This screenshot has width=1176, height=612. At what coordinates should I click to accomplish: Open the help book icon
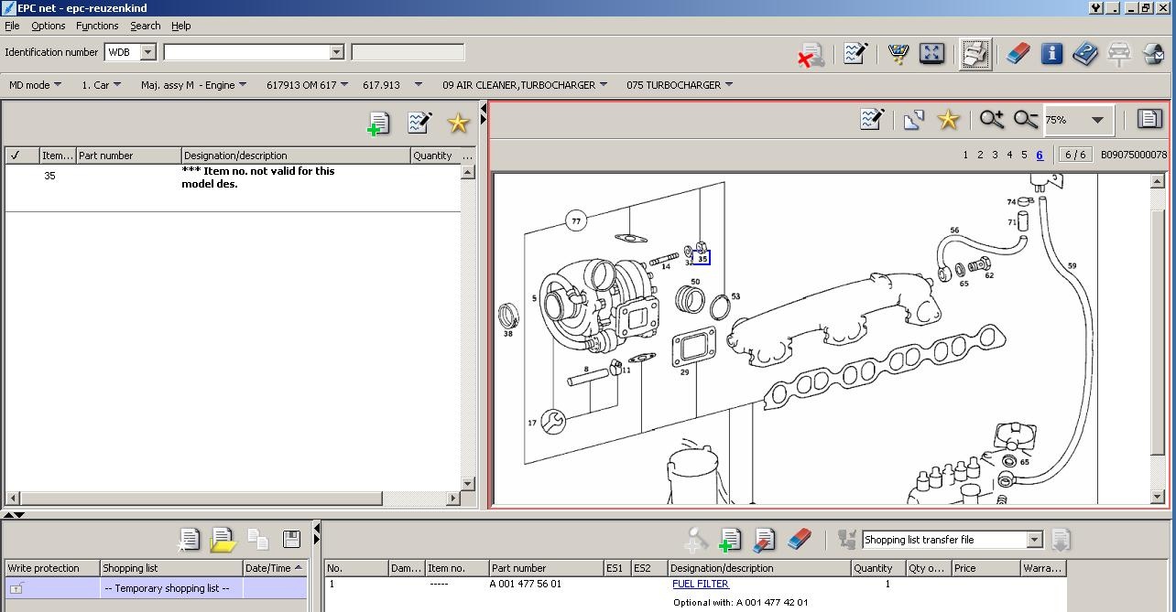point(1085,53)
